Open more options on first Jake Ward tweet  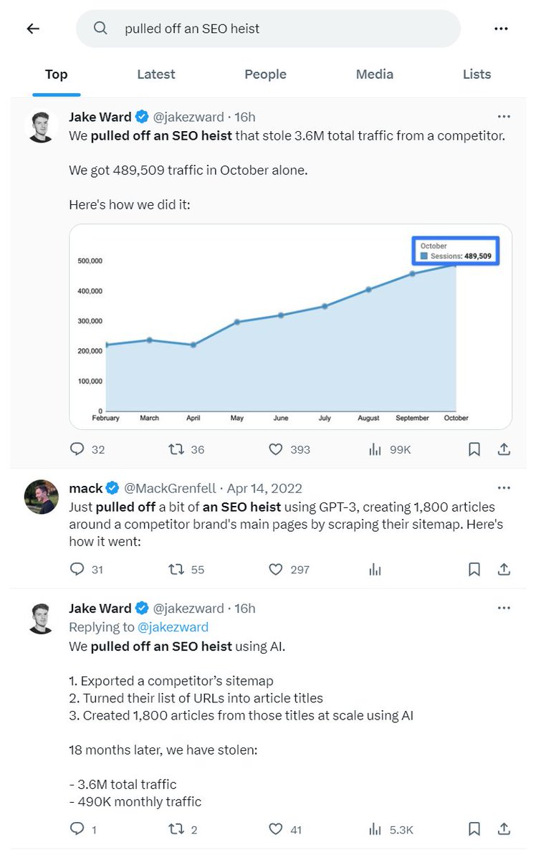pos(504,117)
